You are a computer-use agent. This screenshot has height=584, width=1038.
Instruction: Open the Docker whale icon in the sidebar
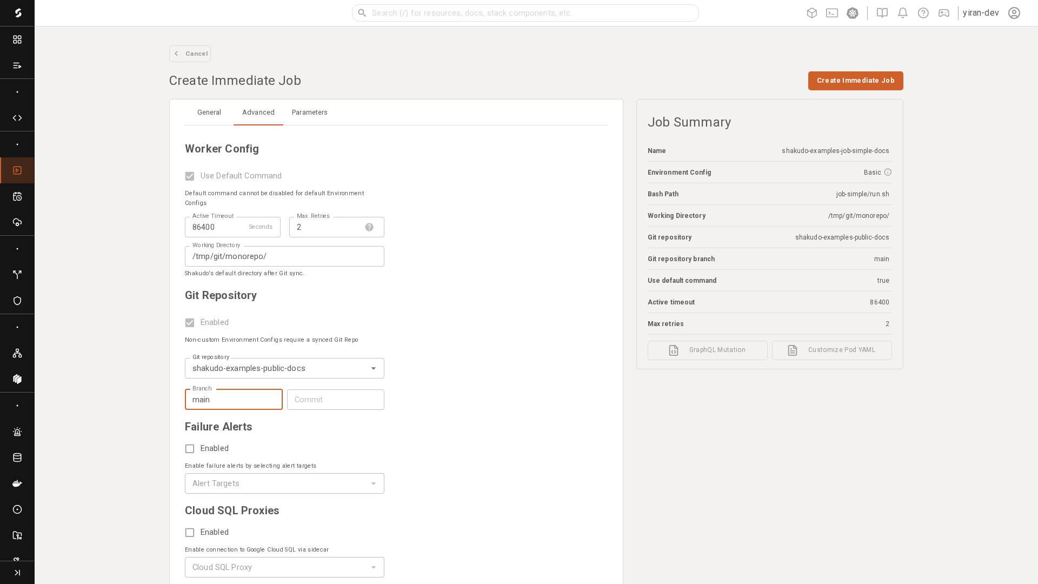coord(17,483)
